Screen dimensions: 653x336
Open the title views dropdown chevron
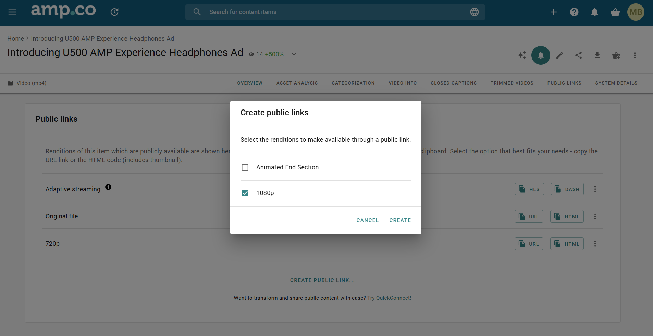[294, 54]
